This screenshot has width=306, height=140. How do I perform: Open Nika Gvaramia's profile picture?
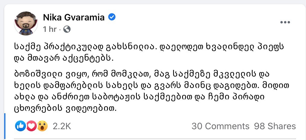(x=26, y=23)
